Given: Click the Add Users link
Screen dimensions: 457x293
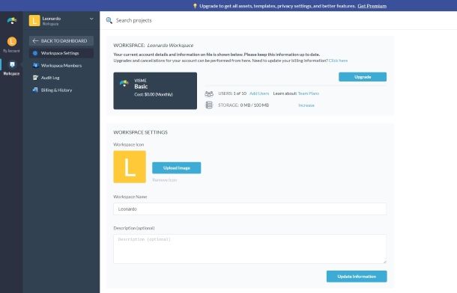Looking at the screenshot, I should (x=259, y=93).
